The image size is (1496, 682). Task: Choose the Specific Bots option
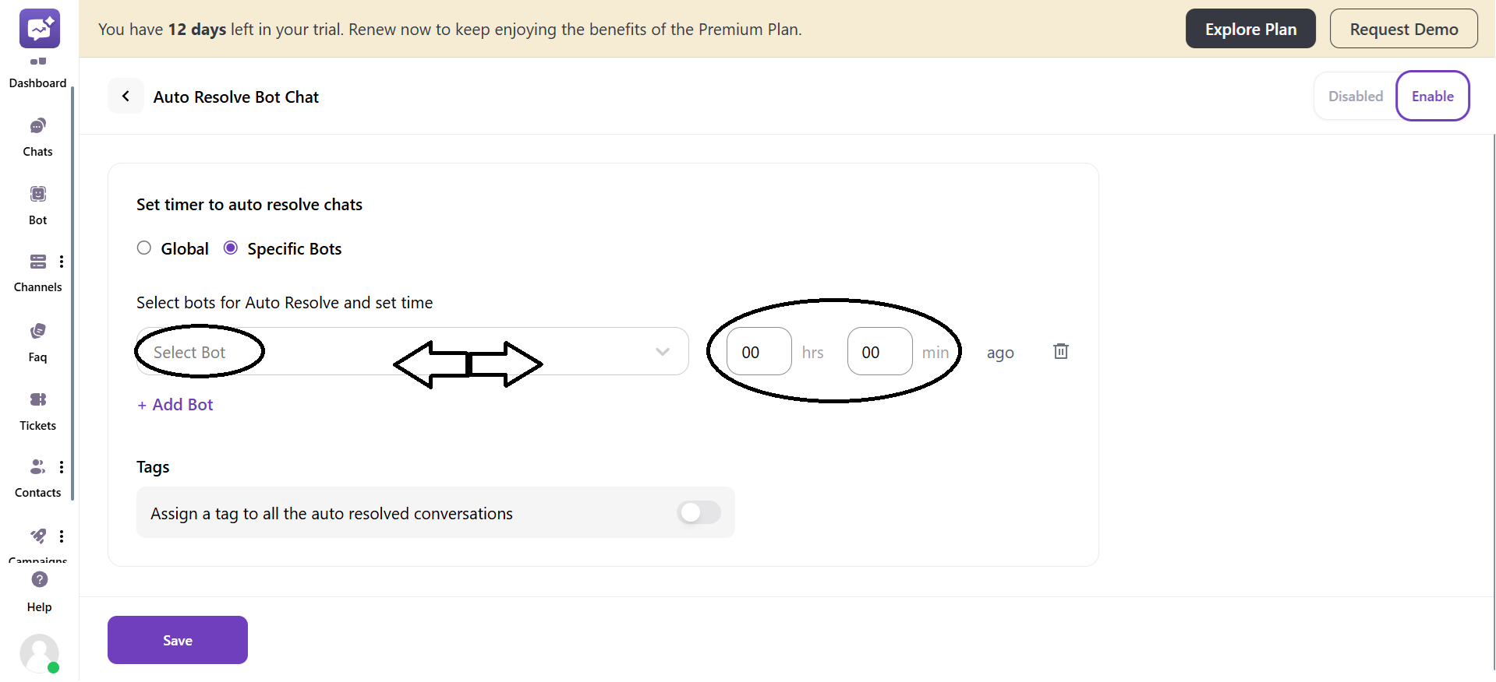point(230,248)
